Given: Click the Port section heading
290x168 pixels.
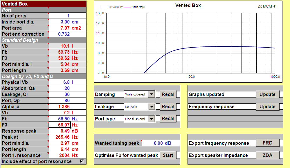Looking at the screenshot, I should [44, 10].
